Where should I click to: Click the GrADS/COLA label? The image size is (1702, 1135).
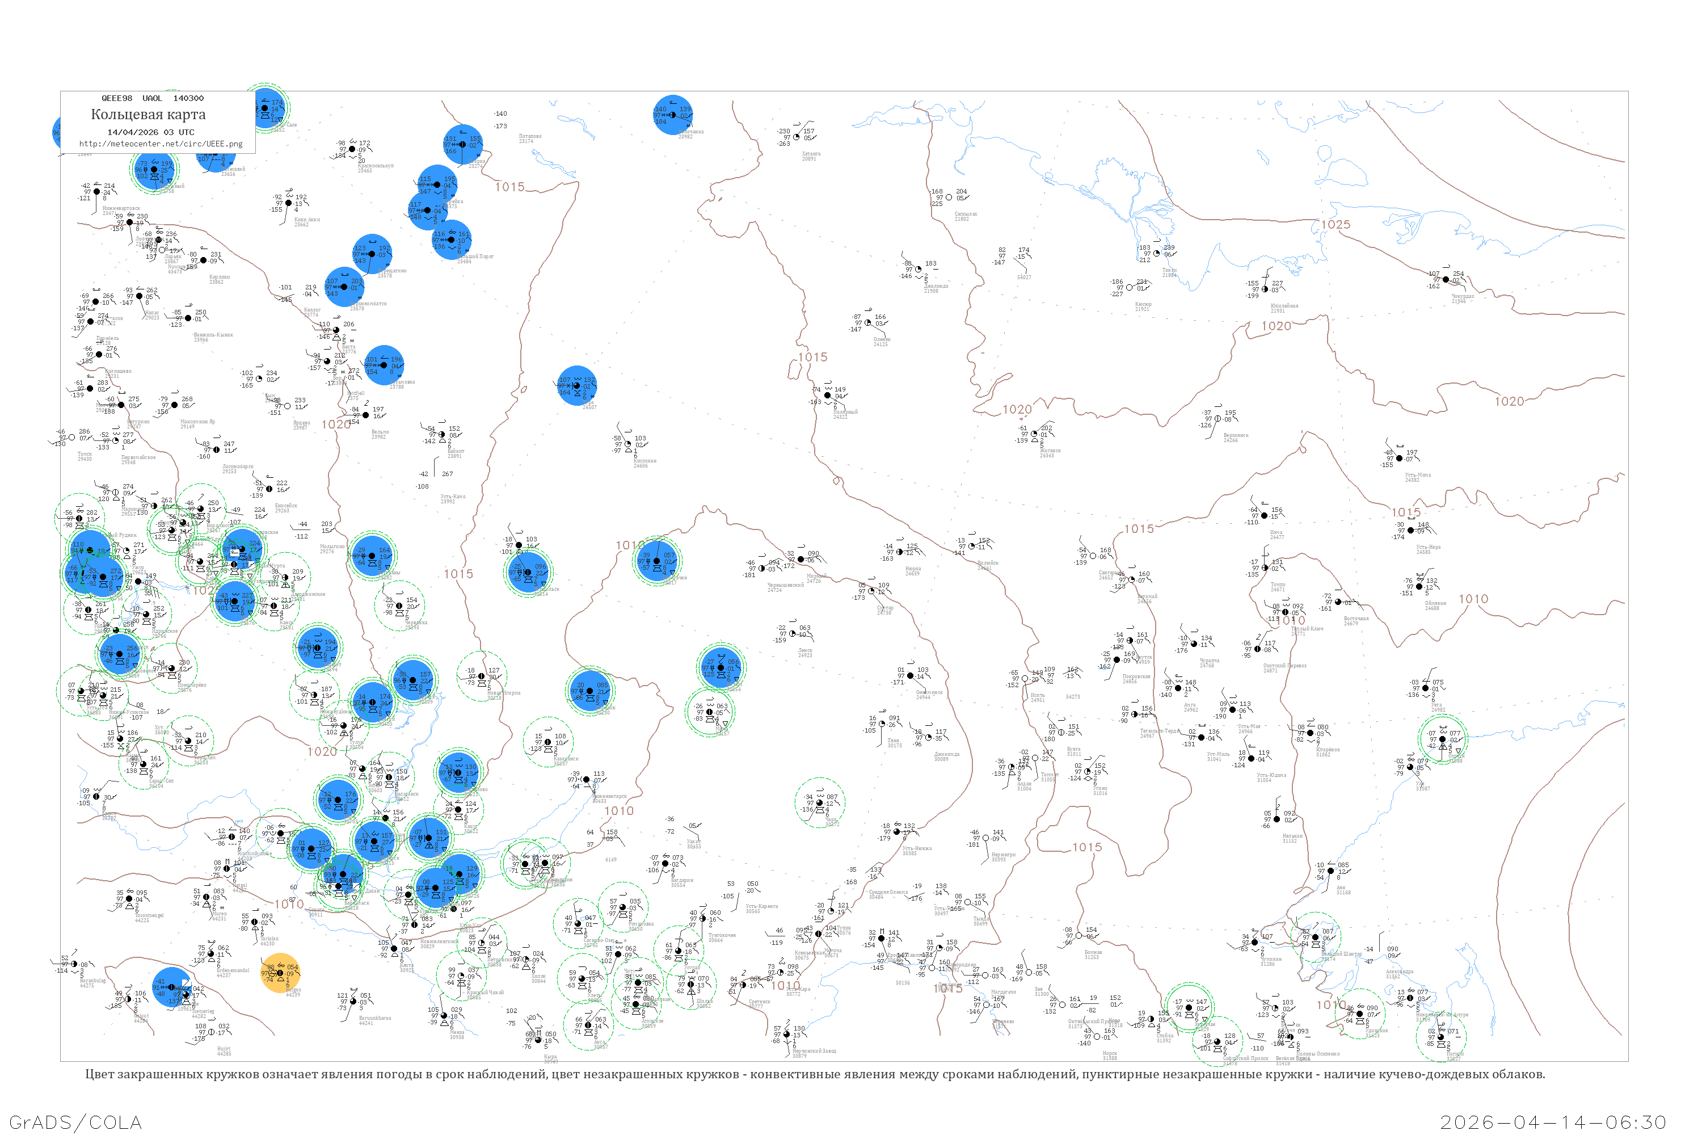click(75, 1121)
